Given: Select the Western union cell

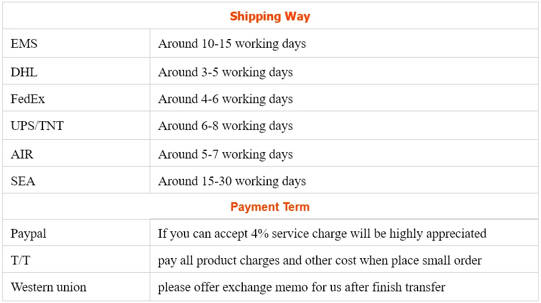Looking at the screenshot, I should tap(48, 287).
